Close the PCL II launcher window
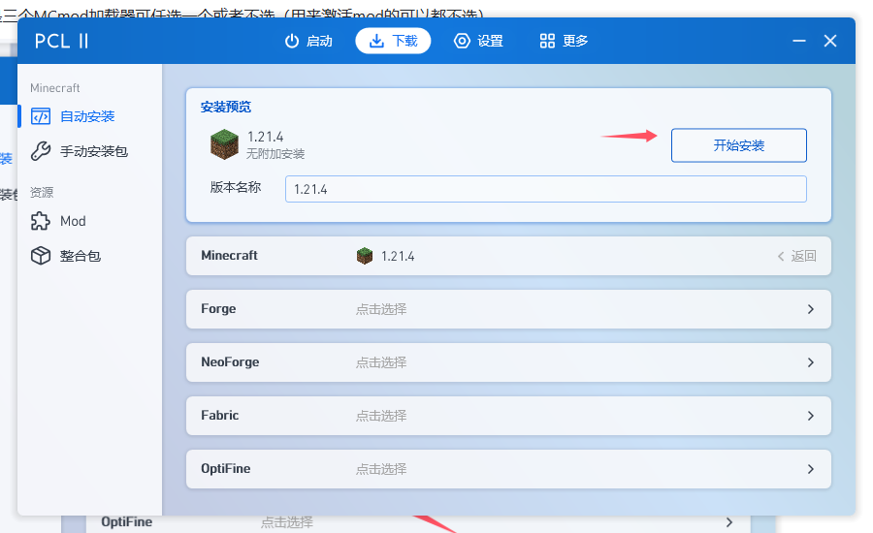Screen dimensions: 873x533 (x=830, y=41)
